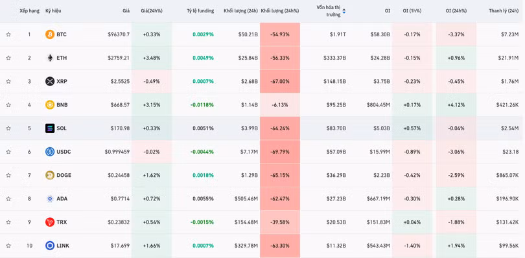Image resolution: width=525 pixels, height=258 pixels.
Task: Click the USDC coin icon
Action: (50, 152)
